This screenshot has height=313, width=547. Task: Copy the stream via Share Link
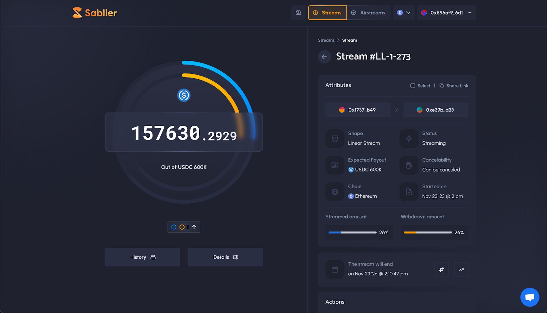[x=454, y=86]
